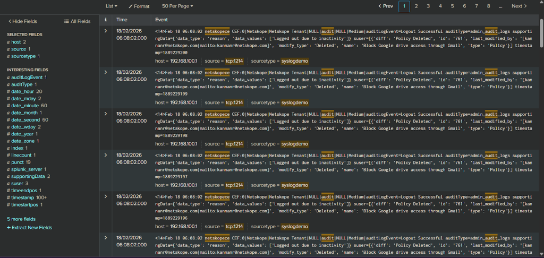Go to the previous page with Prev

(386, 6)
